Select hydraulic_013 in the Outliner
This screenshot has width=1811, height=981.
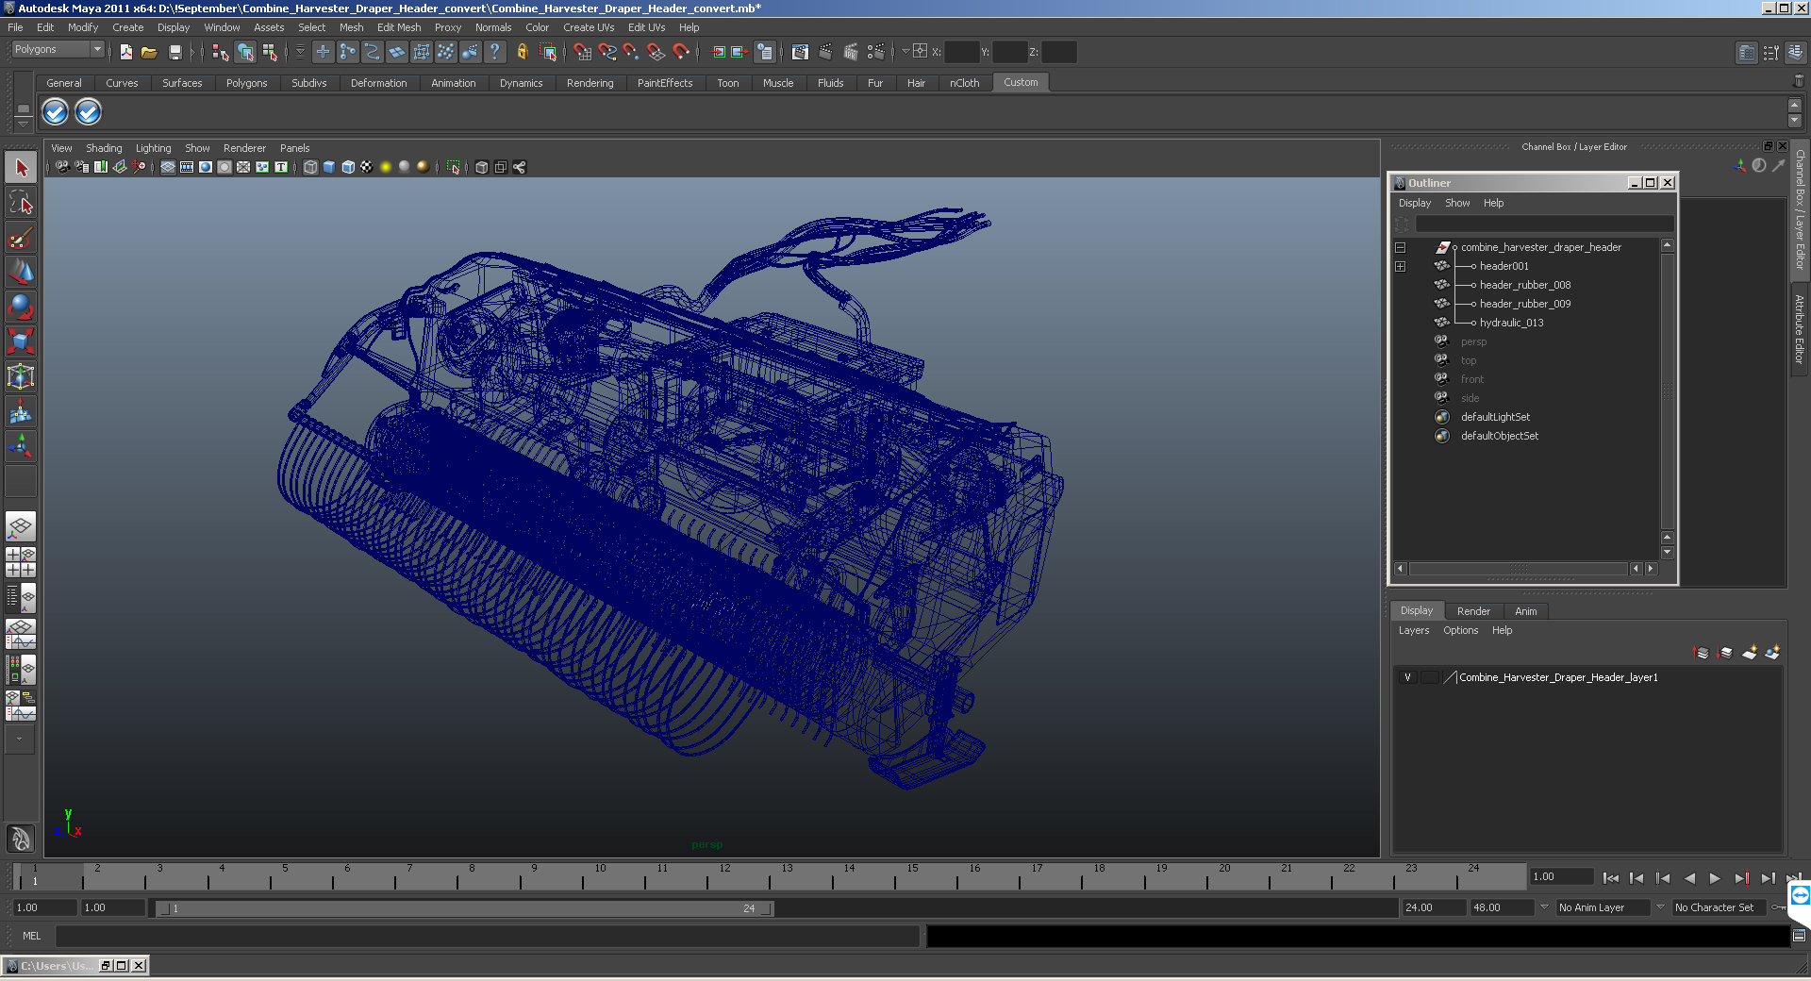(x=1511, y=323)
